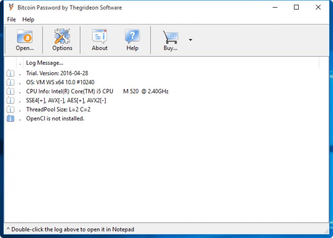Click the window resize grip in status bar
Screen dimensions: 333x238
(x=326, y=232)
